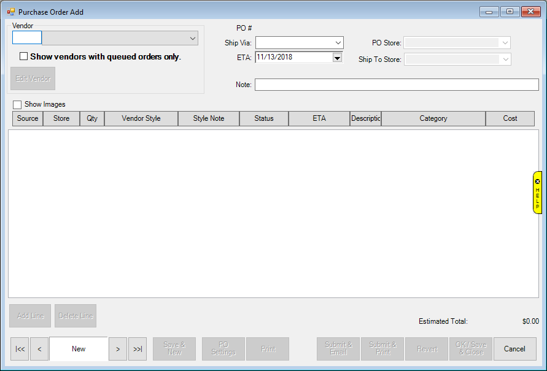Go to first record navigation button
The height and width of the screenshot is (371, 547).
coord(20,349)
